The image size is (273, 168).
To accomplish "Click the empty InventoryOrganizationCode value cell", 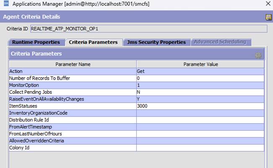I will [x=200, y=113].
